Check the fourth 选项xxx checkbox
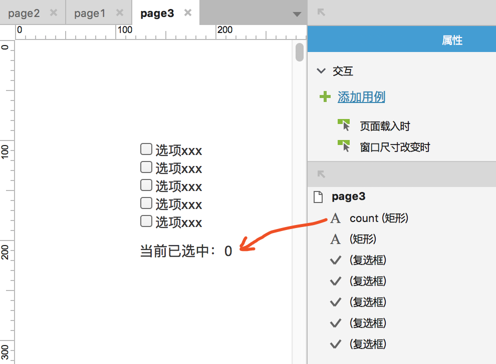496x364 pixels. 146,203
